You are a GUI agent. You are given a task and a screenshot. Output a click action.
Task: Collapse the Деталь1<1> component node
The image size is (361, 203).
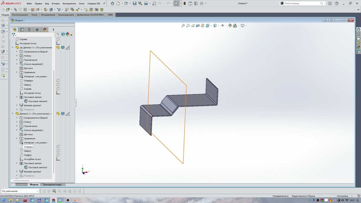(12, 47)
